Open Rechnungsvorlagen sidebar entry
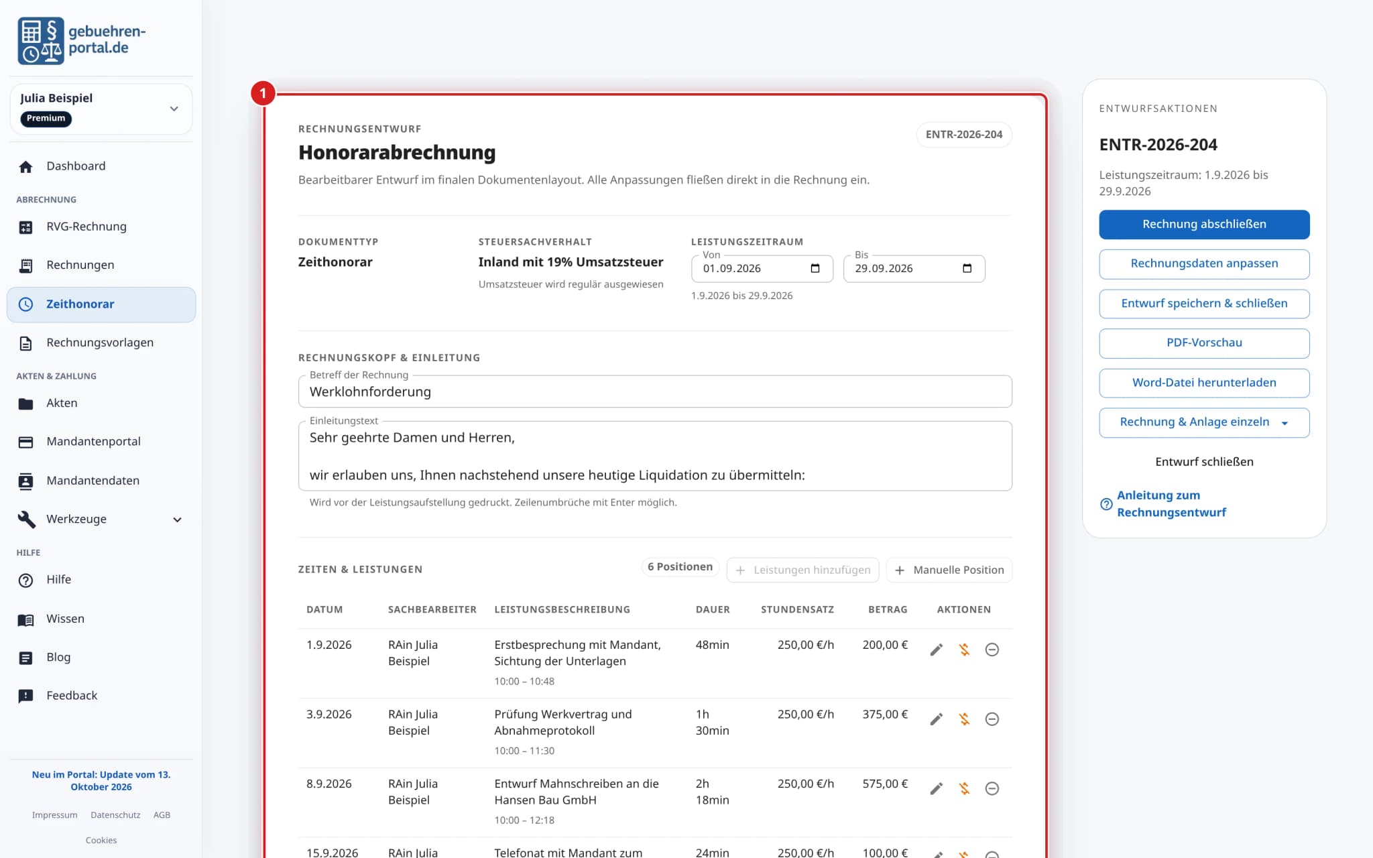The width and height of the screenshot is (1373, 858). coord(101,343)
